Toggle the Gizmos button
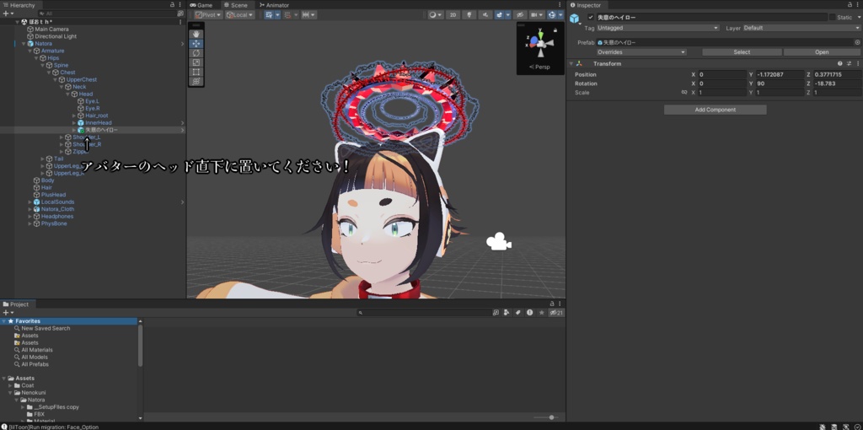This screenshot has height=430, width=863. coord(551,15)
